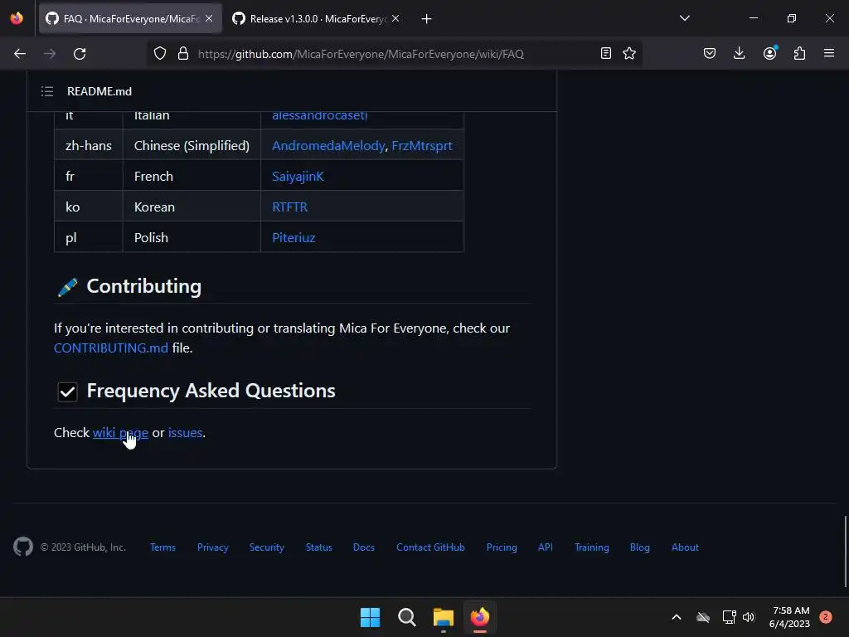The width and height of the screenshot is (849, 637).
Task: Open the API footer link
Action: click(x=546, y=547)
